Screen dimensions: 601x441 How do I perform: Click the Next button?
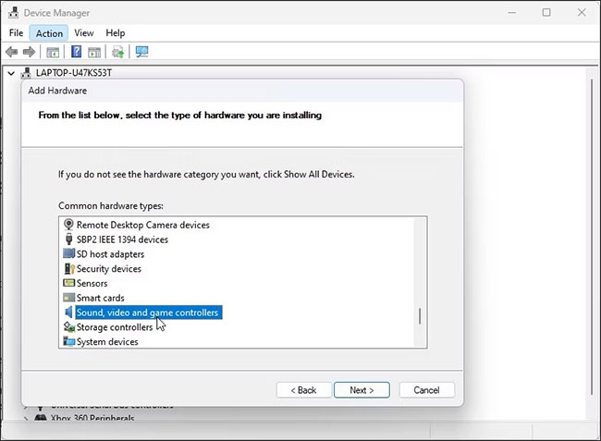[362, 390]
